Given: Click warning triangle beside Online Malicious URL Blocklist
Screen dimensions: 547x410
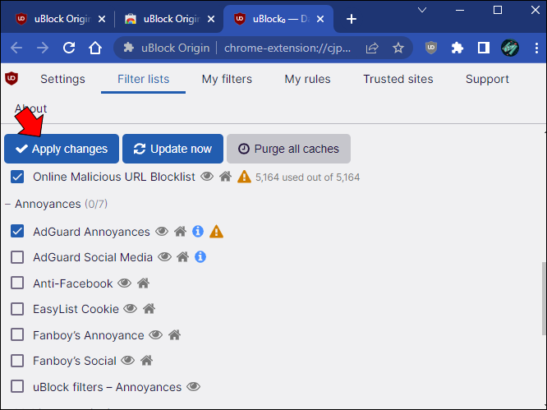Looking at the screenshot, I should [244, 177].
